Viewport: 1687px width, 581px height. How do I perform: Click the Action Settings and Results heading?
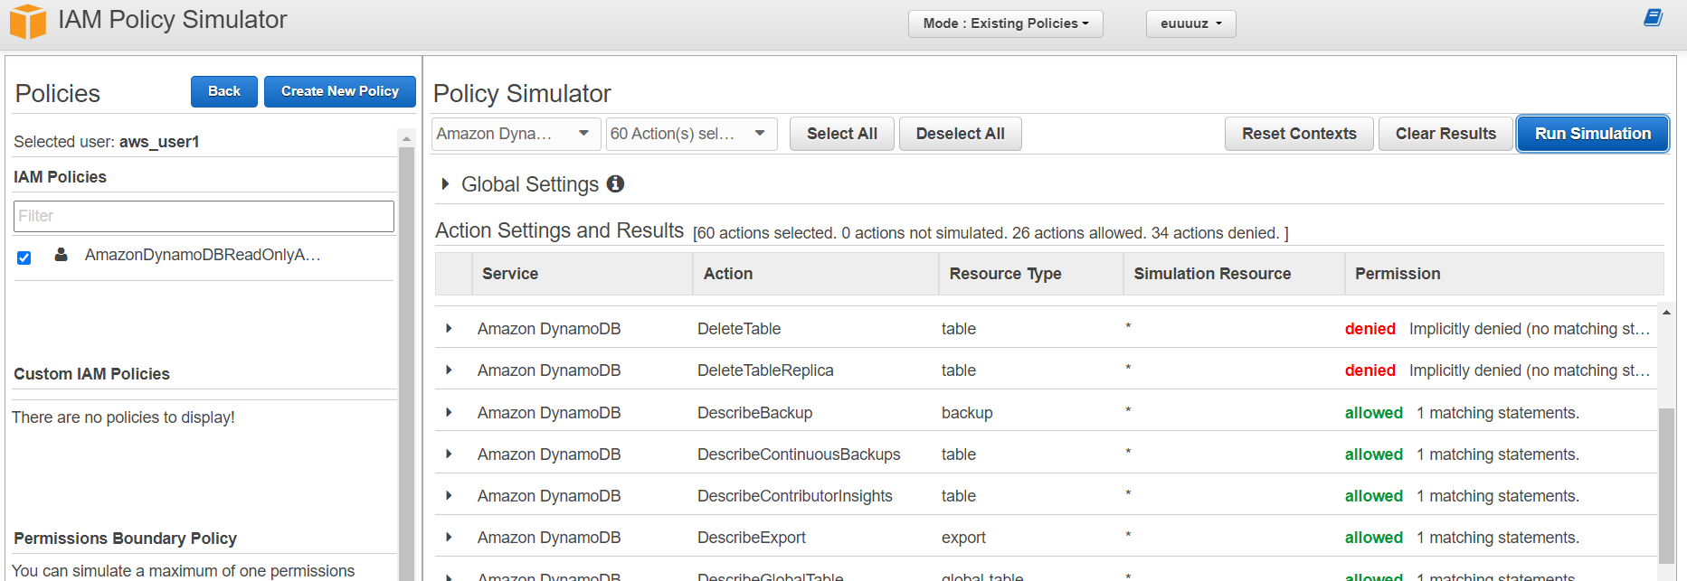(x=559, y=230)
